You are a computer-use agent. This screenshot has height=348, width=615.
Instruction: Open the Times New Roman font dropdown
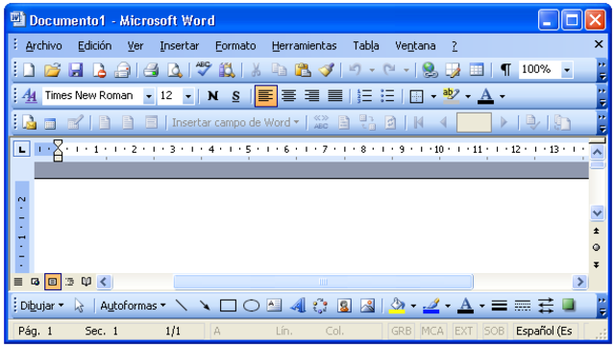pos(149,96)
